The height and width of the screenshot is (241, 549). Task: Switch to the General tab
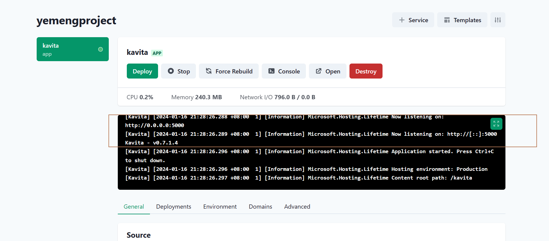point(134,207)
